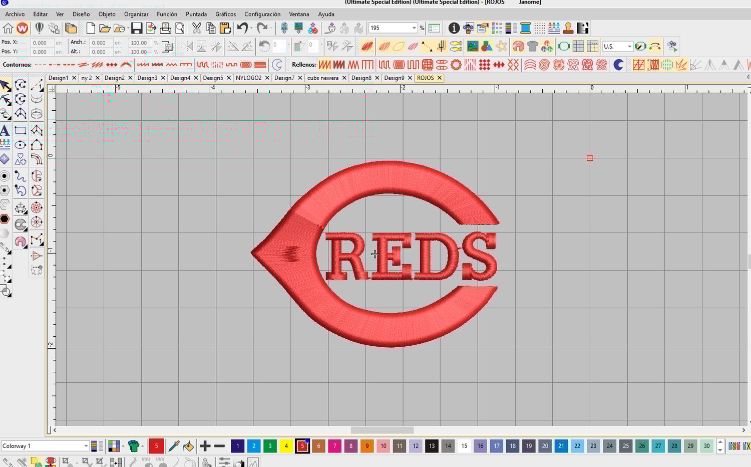This screenshot has height=467, width=751.
Task: Open print preview with magnifier page icon
Action: pos(180,28)
